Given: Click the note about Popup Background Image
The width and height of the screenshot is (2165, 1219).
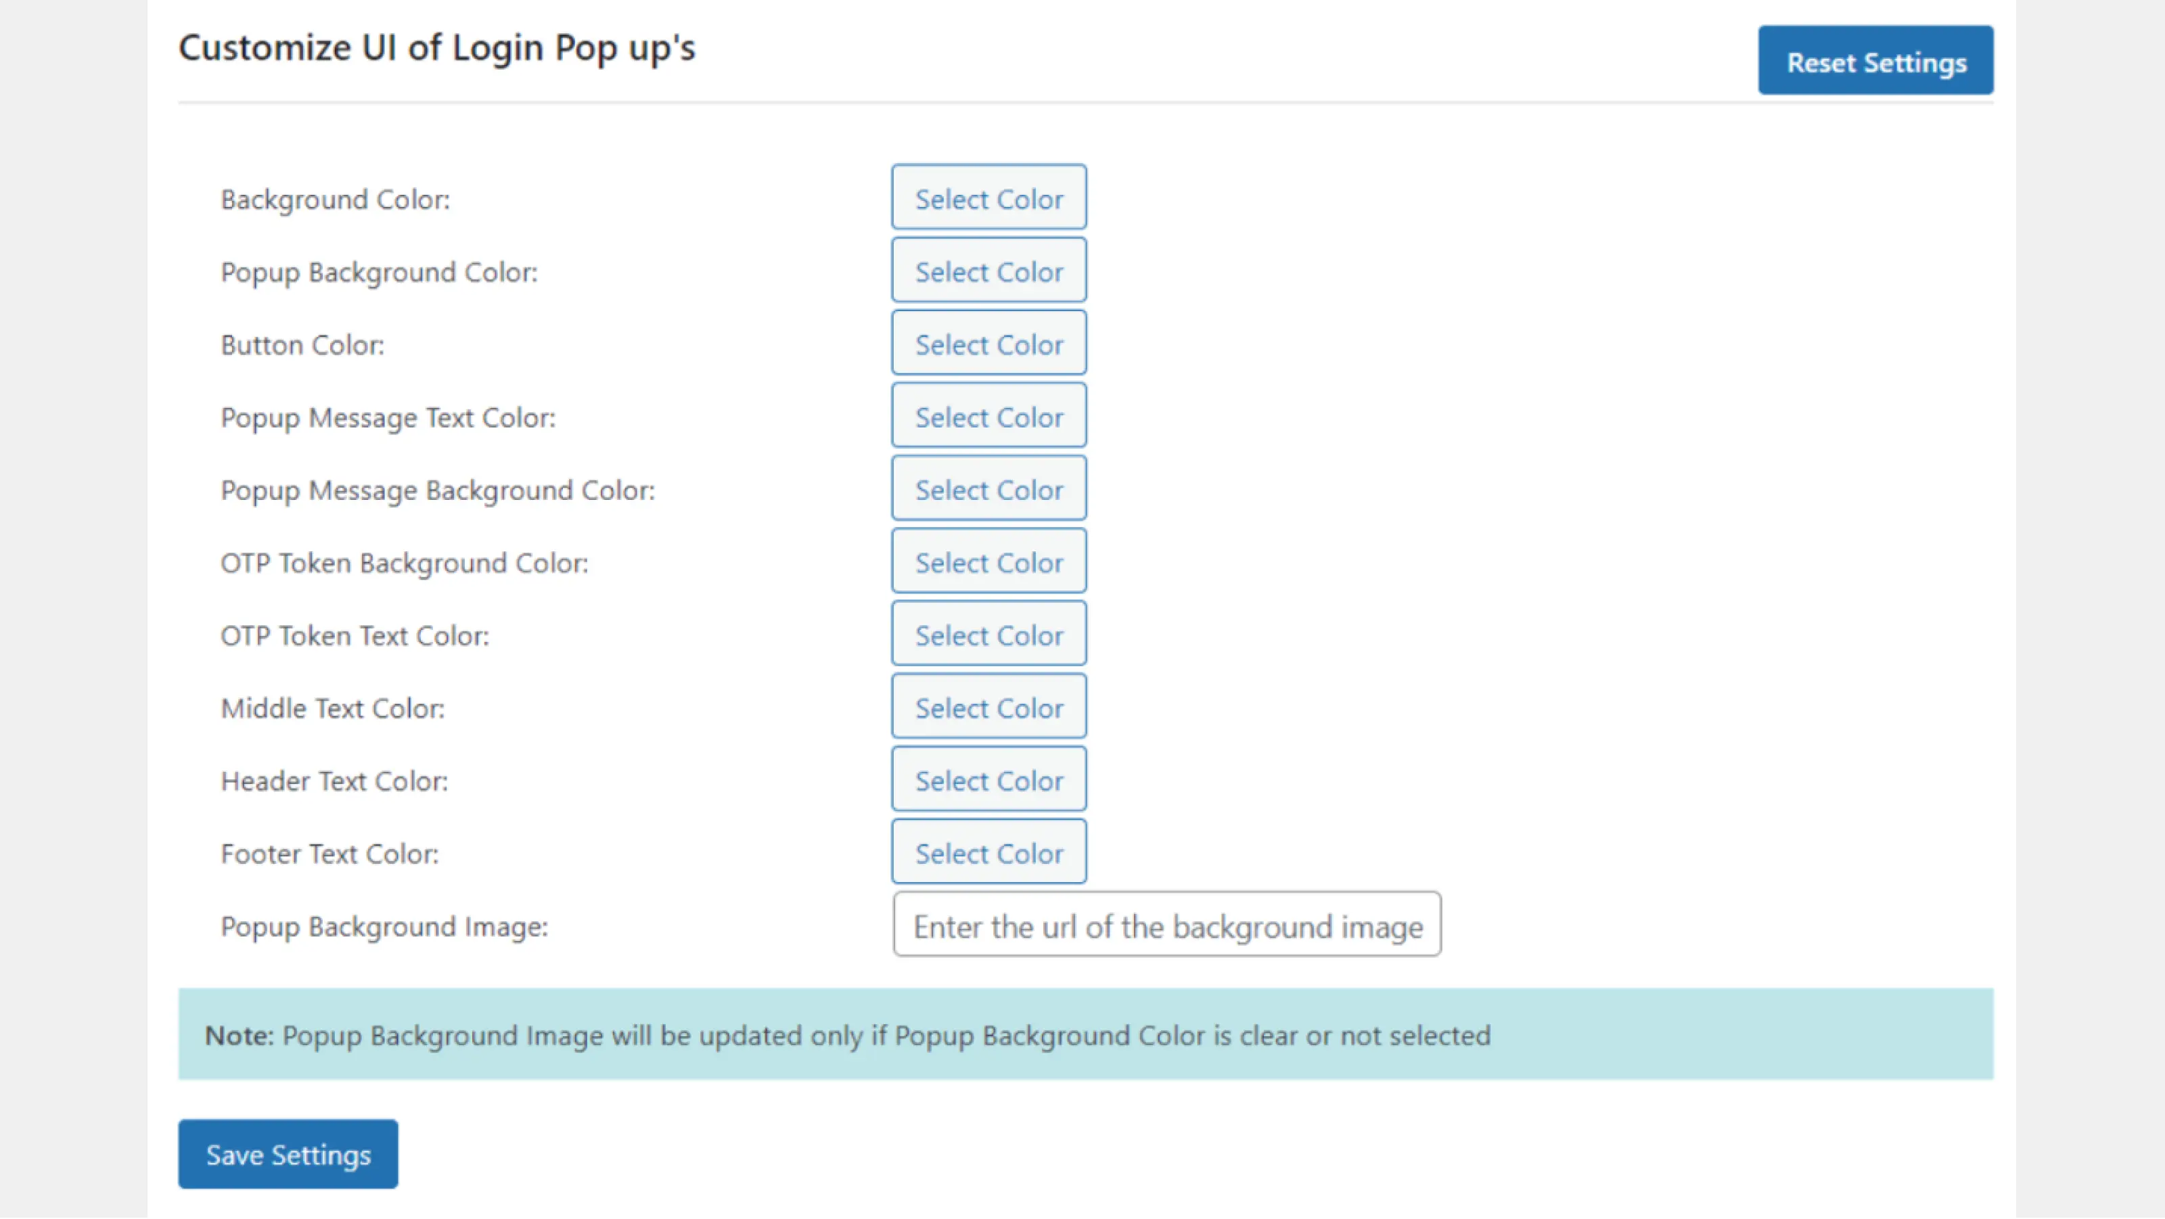Looking at the screenshot, I should (x=847, y=1035).
